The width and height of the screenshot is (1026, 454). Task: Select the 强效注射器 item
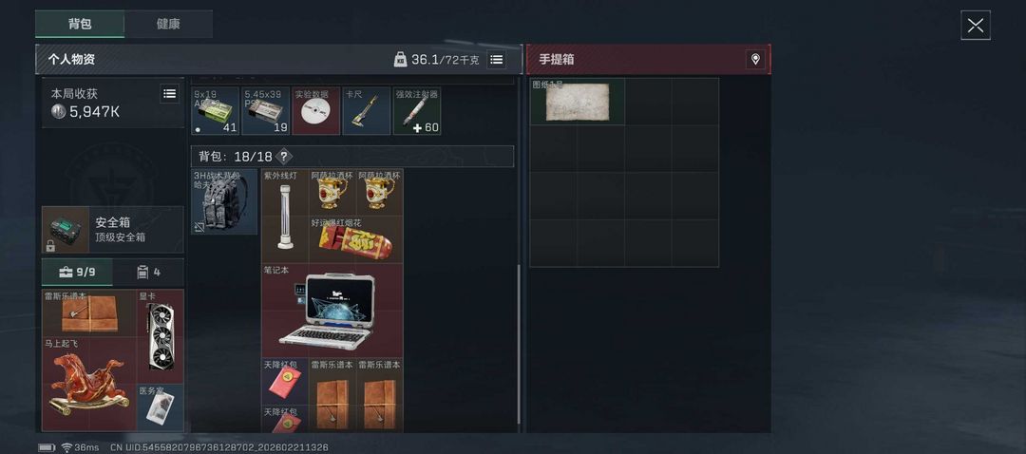pos(417,111)
